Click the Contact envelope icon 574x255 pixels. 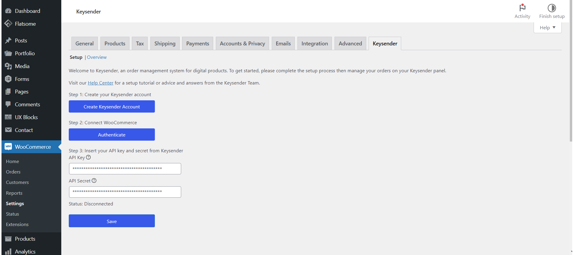[x=8, y=130]
